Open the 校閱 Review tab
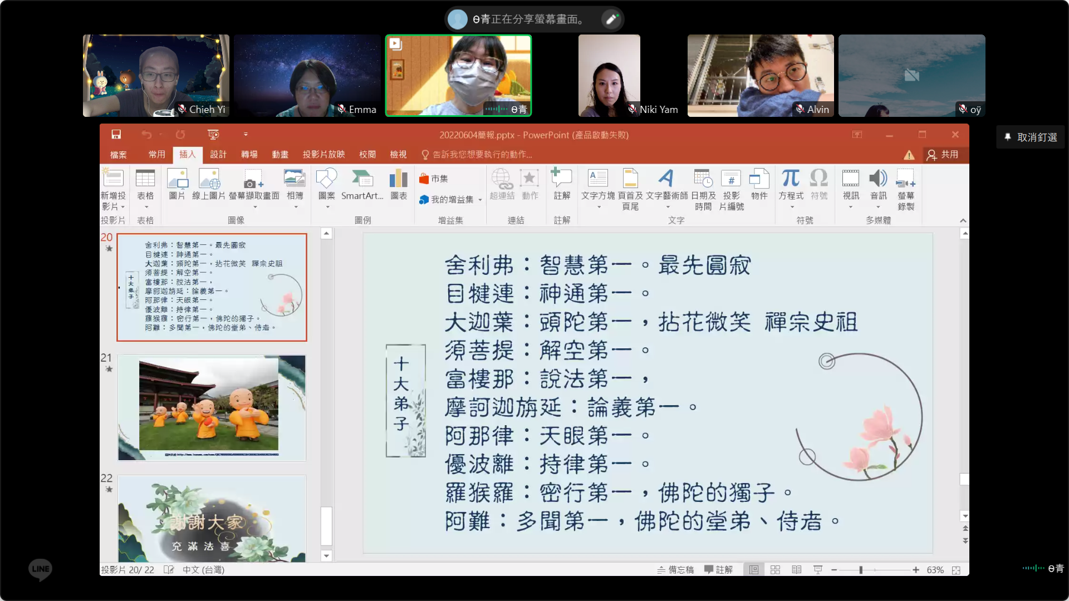 (367, 155)
